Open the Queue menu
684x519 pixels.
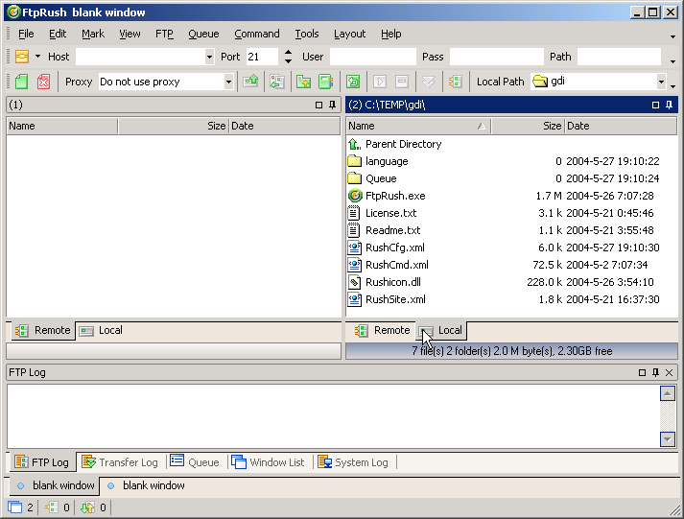click(x=203, y=34)
